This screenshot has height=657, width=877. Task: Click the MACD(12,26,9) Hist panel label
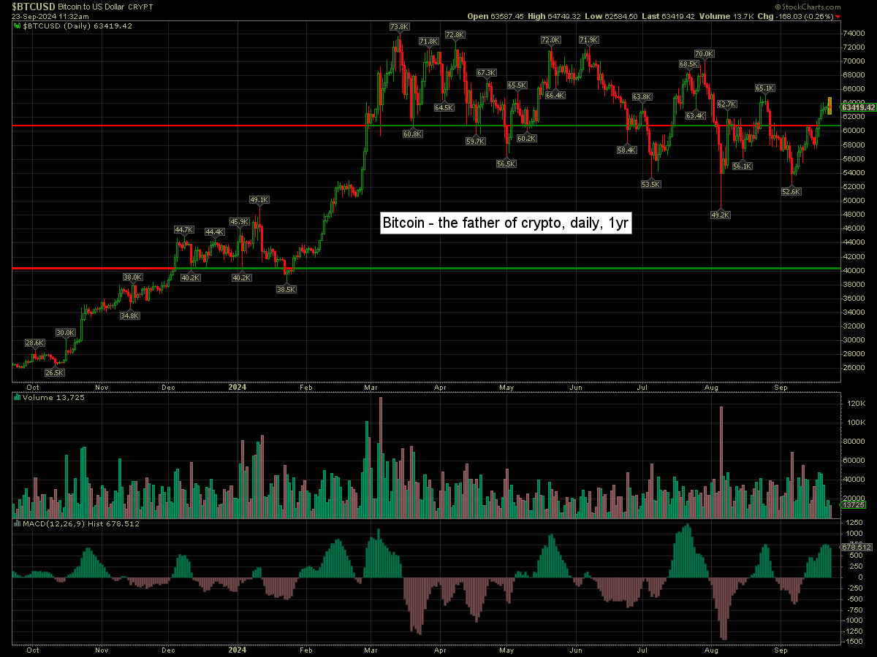point(69,523)
